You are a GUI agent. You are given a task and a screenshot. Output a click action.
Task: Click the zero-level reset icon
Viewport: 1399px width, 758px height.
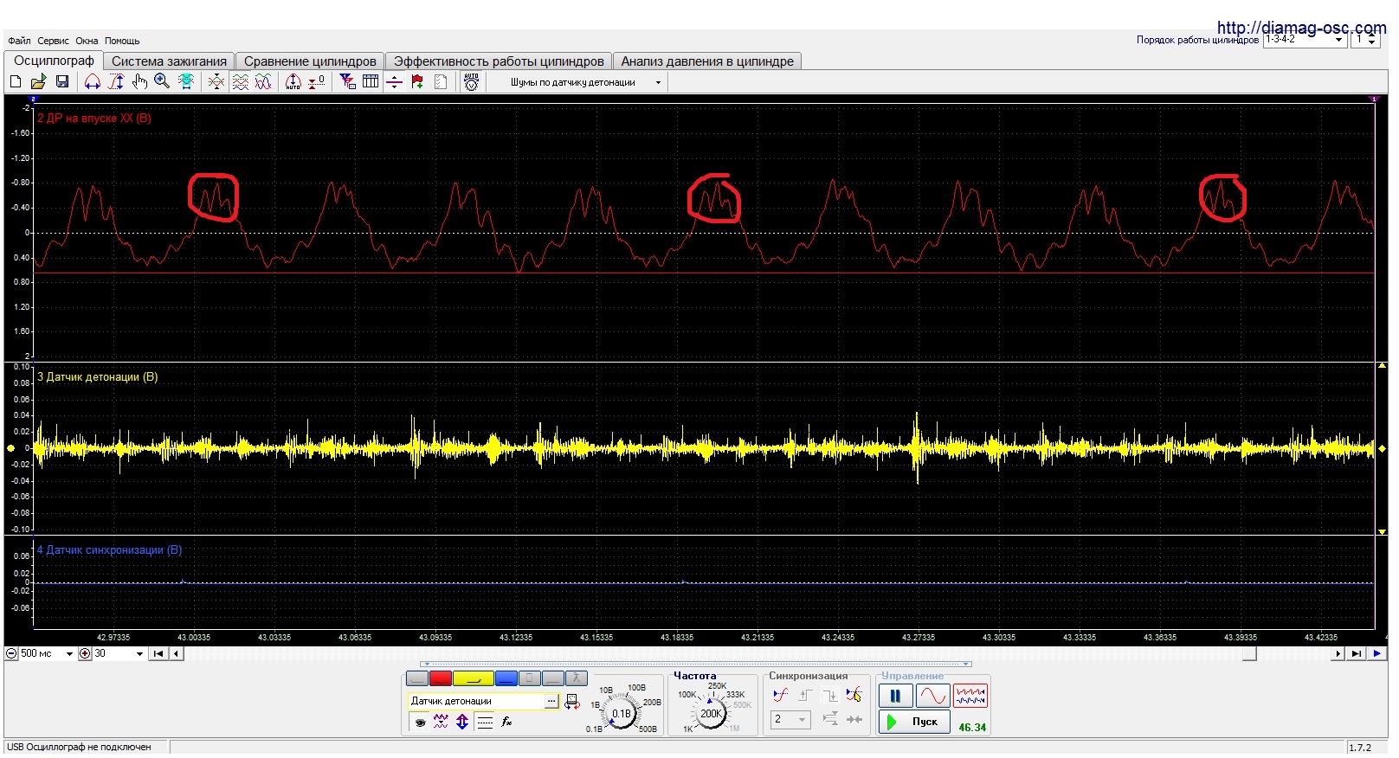tap(317, 81)
